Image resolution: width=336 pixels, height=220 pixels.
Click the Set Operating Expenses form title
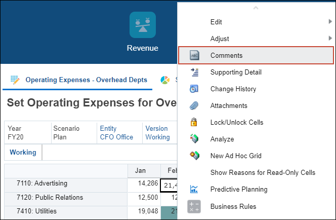click(92, 102)
